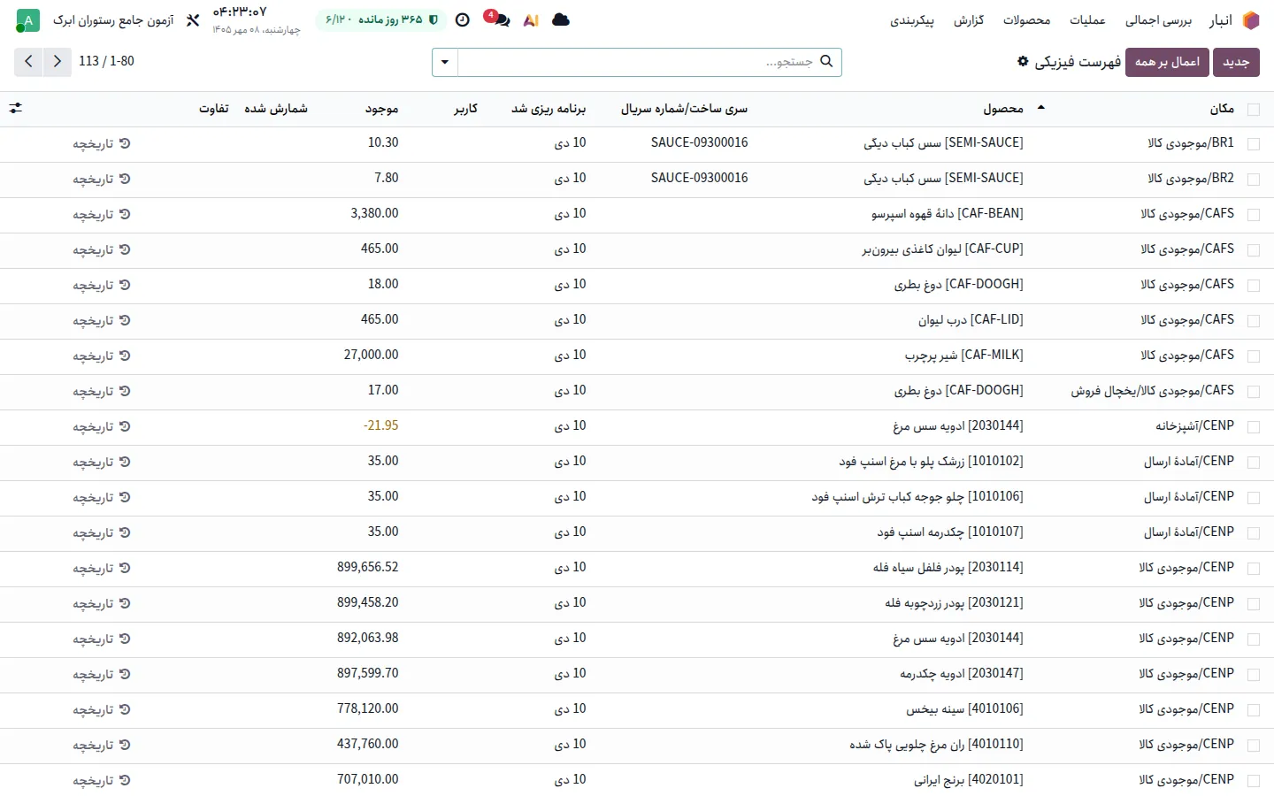The width and height of the screenshot is (1274, 796).
Task: Open the wrench debug tools icon
Action: click(x=193, y=20)
